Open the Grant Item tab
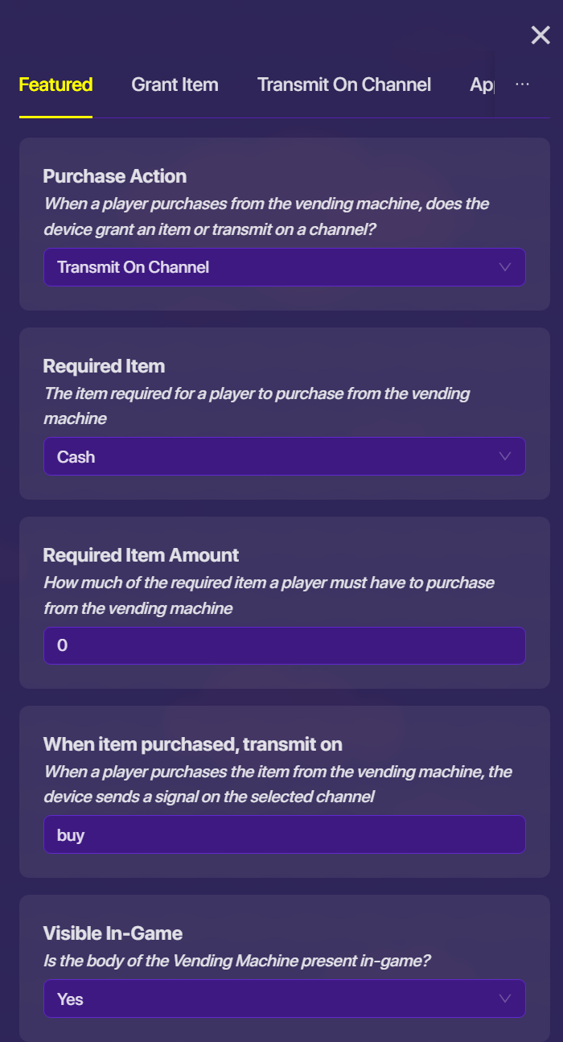 (x=175, y=84)
